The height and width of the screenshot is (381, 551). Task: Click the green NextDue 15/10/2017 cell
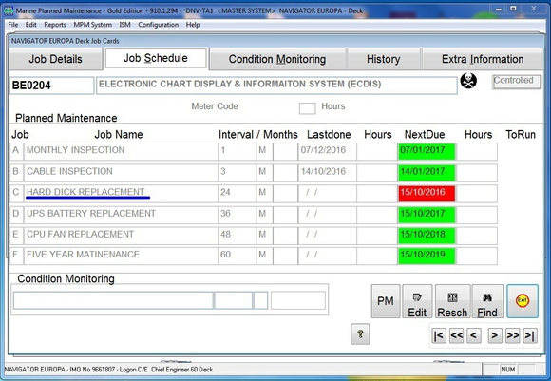tap(427, 215)
